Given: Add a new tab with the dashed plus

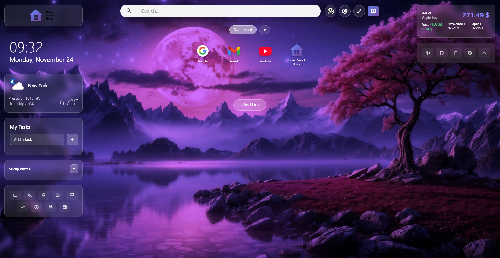Looking at the screenshot, I should [265, 30].
